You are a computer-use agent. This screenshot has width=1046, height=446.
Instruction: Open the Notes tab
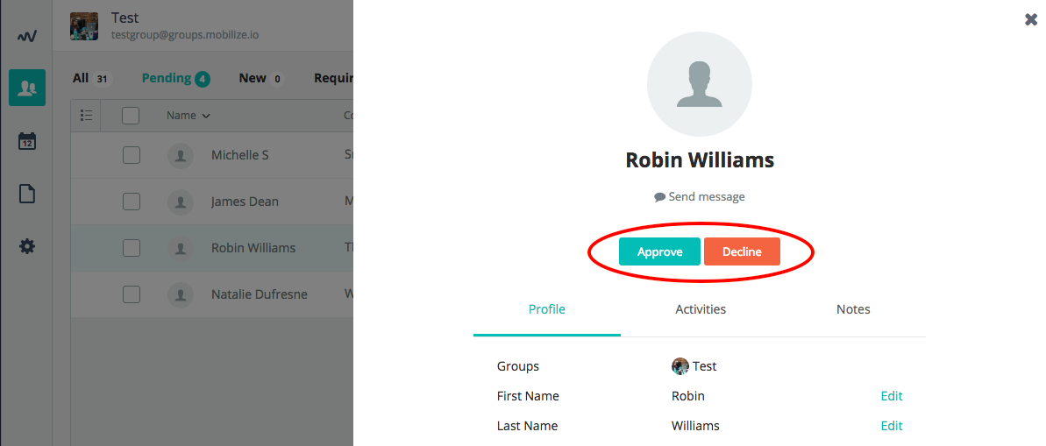(x=853, y=309)
